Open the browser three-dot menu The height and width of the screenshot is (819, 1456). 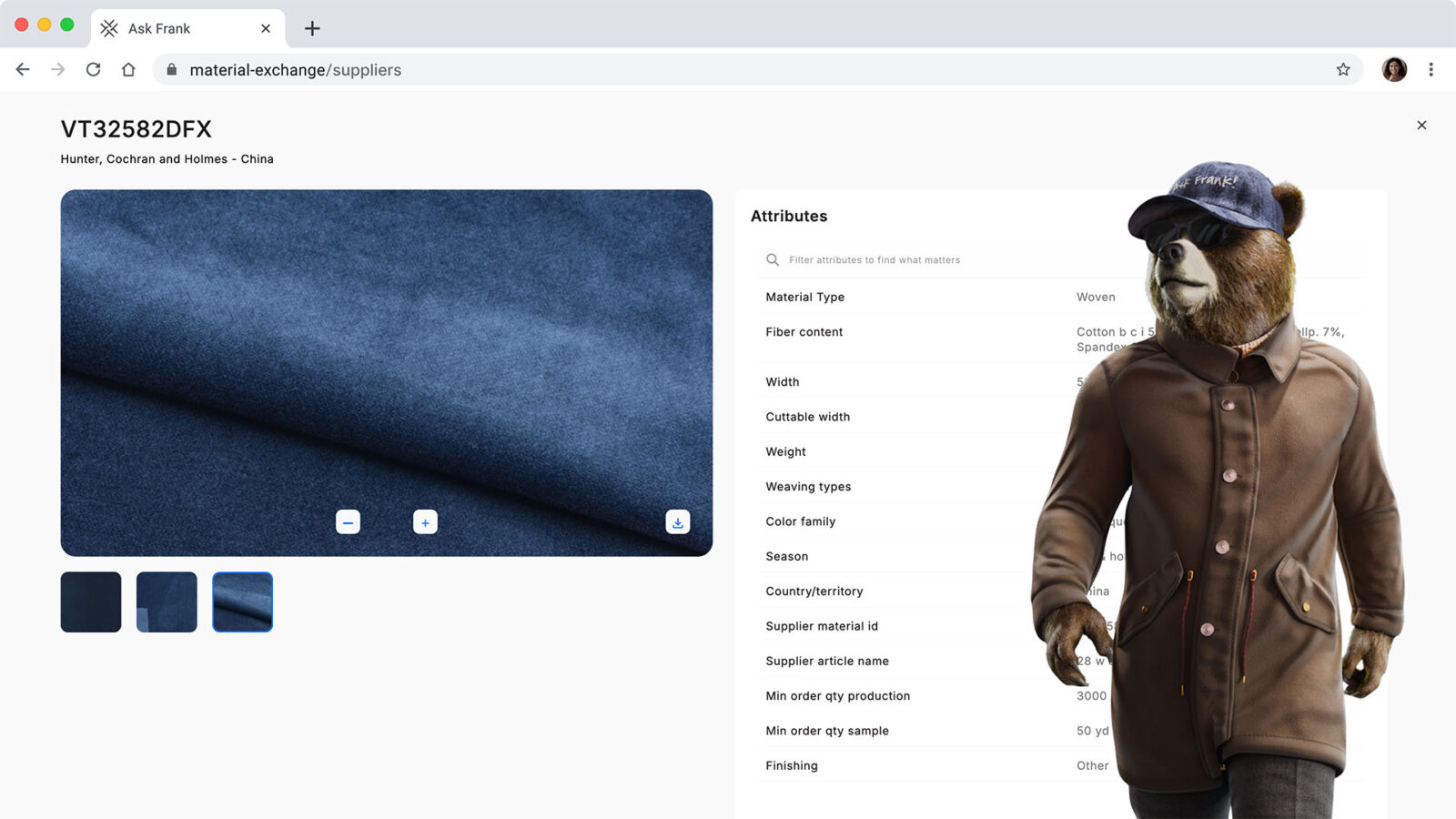click(1431, 70)
